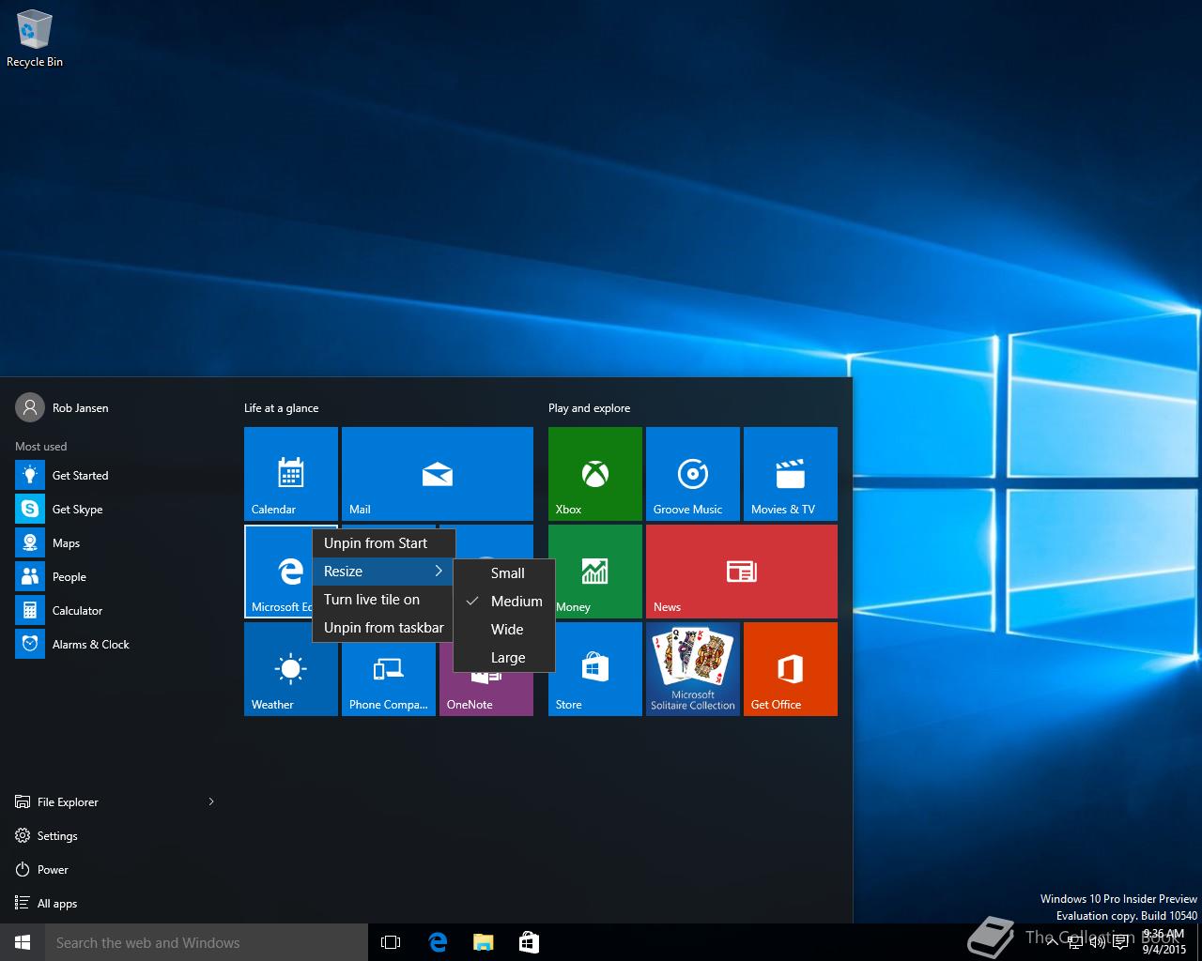The image size is (1202, 961).
Task: Launch Edge from the taskbar
Action: click(438, 942)
